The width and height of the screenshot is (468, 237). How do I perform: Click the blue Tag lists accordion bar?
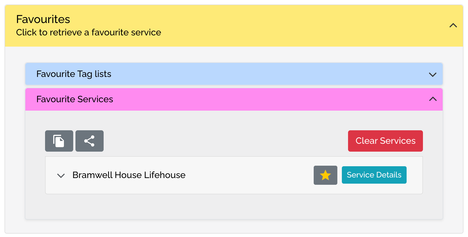234,74
